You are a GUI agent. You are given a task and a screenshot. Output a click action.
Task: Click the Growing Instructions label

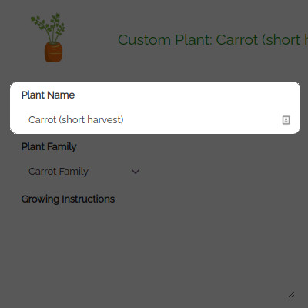68,199
